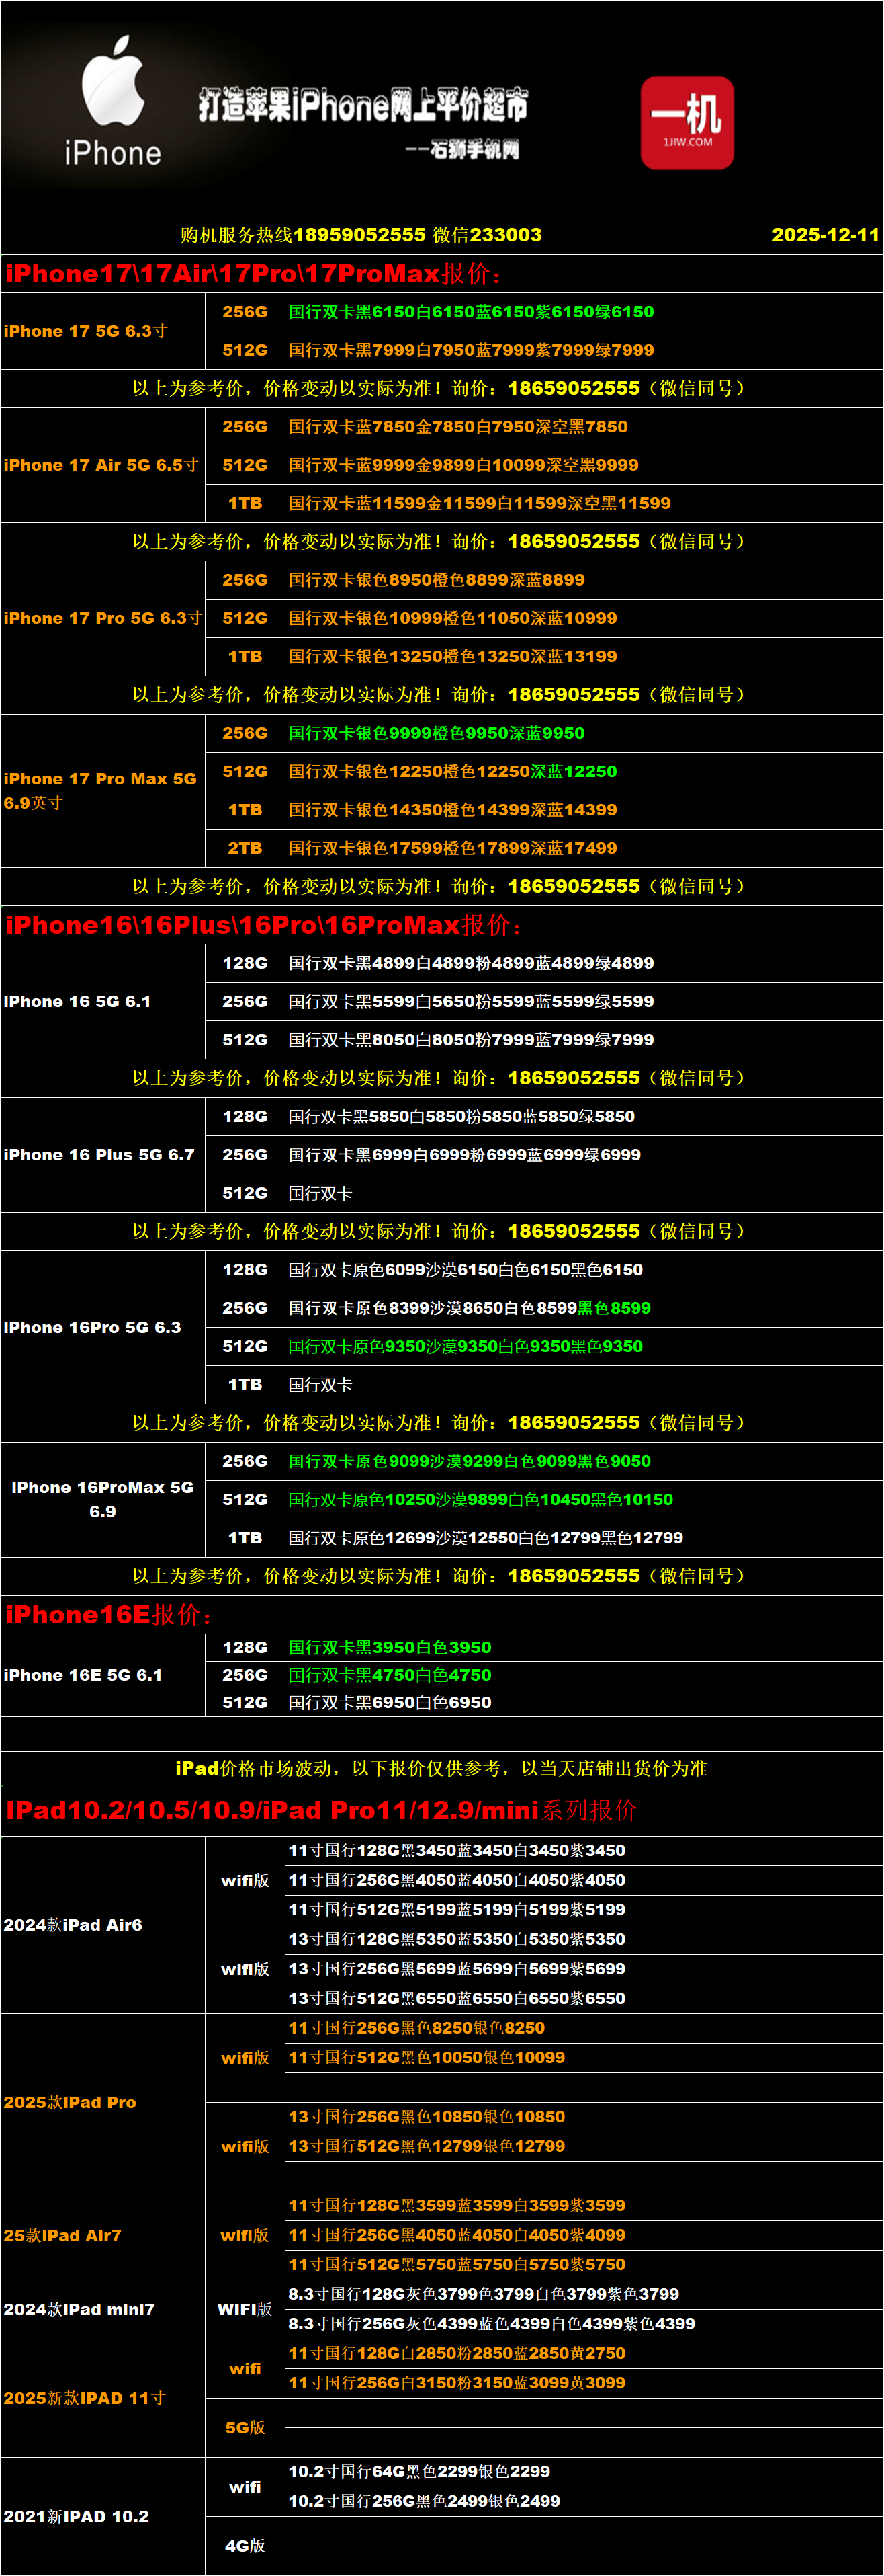This screenshot has width=884, height=2576.
Task: Click the 2TB storage cell for iPhone 17 Pro Max
Action: [x=245, y=848]
